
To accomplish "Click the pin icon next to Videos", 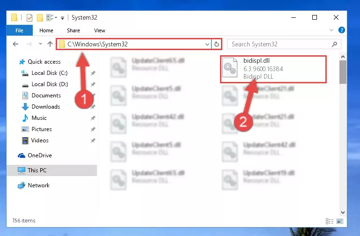I will 93,140.
